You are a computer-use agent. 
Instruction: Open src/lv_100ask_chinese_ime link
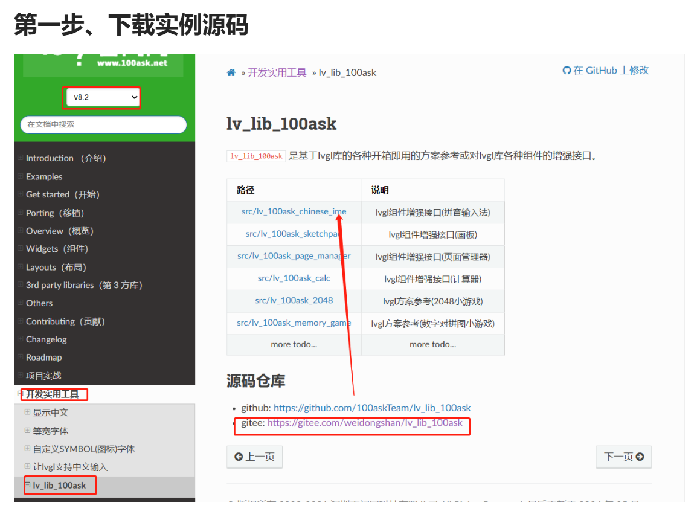pos(294,211)
